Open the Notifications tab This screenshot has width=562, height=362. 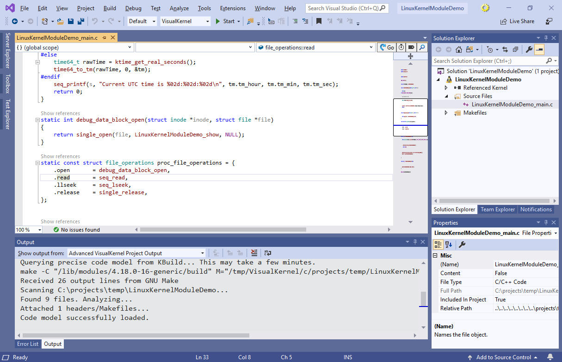coord(536,209)
